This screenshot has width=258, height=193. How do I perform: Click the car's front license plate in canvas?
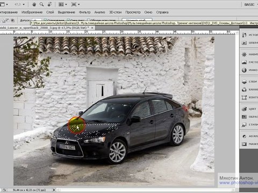[x=67, y=147]
